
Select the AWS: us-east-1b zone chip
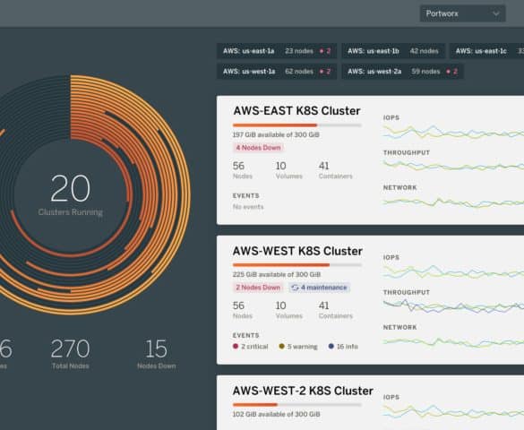point(393,51)
